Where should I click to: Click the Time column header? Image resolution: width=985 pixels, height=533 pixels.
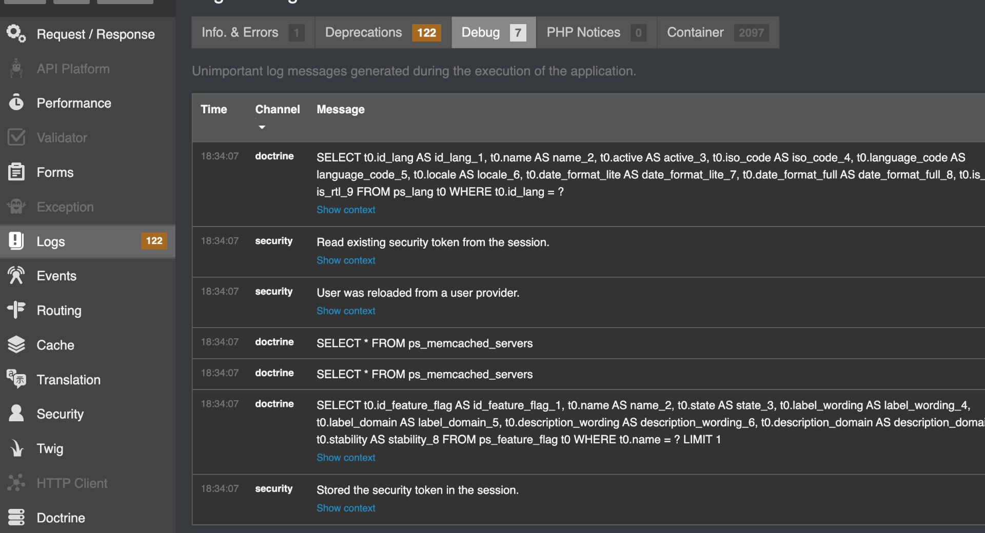coord(214,109)
